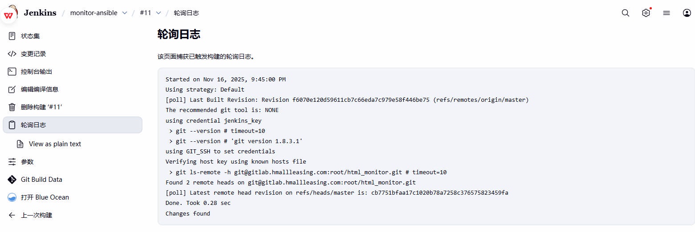
Task: Open Manage Jenkins gear icon
Action: click(646, 13)
